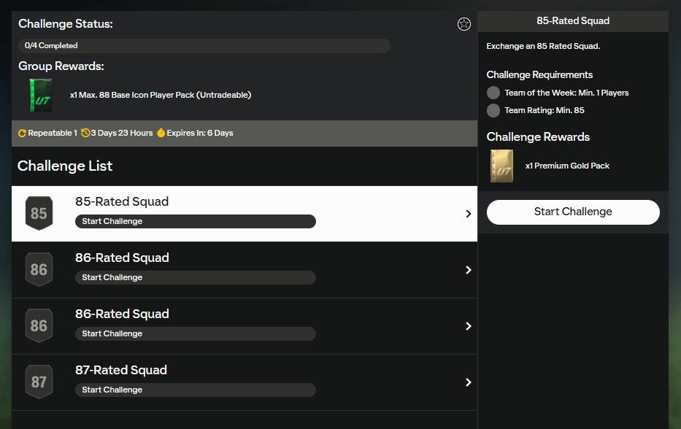Click the star favorite icon beside Challenge Status
The width and height of the screenshot is (681, 429).
pyautogui.click(x=463, y=24)
